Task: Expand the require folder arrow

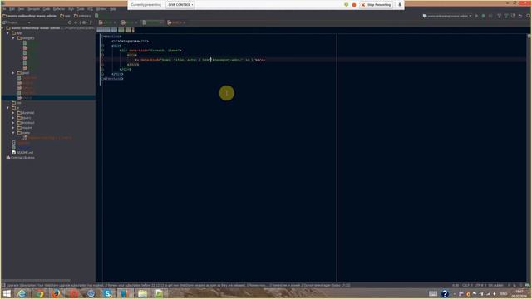Action: pos(13,128)
